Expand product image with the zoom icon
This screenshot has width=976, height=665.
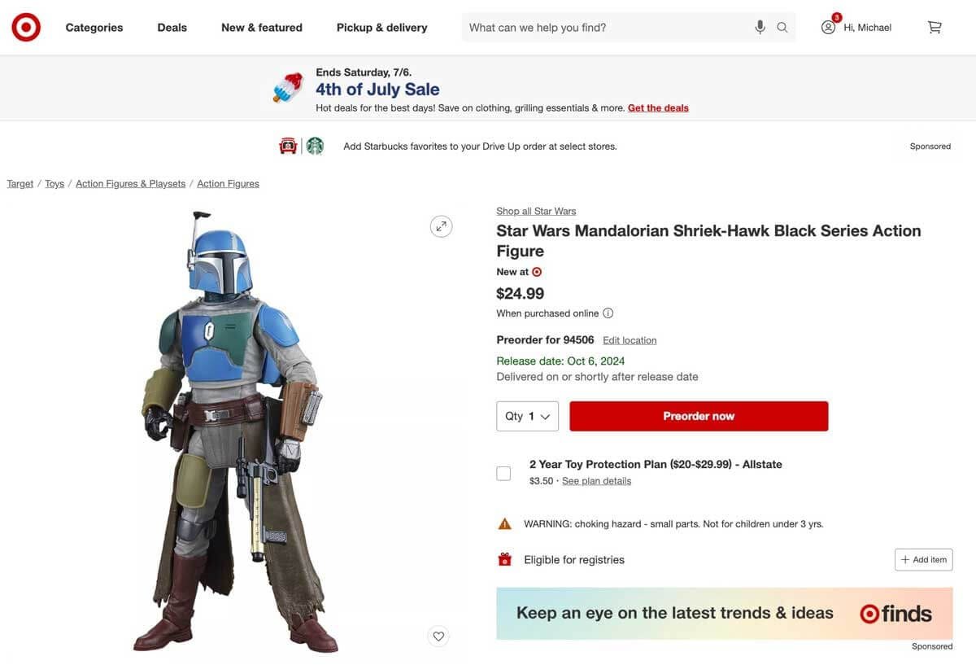click(441, 225)
